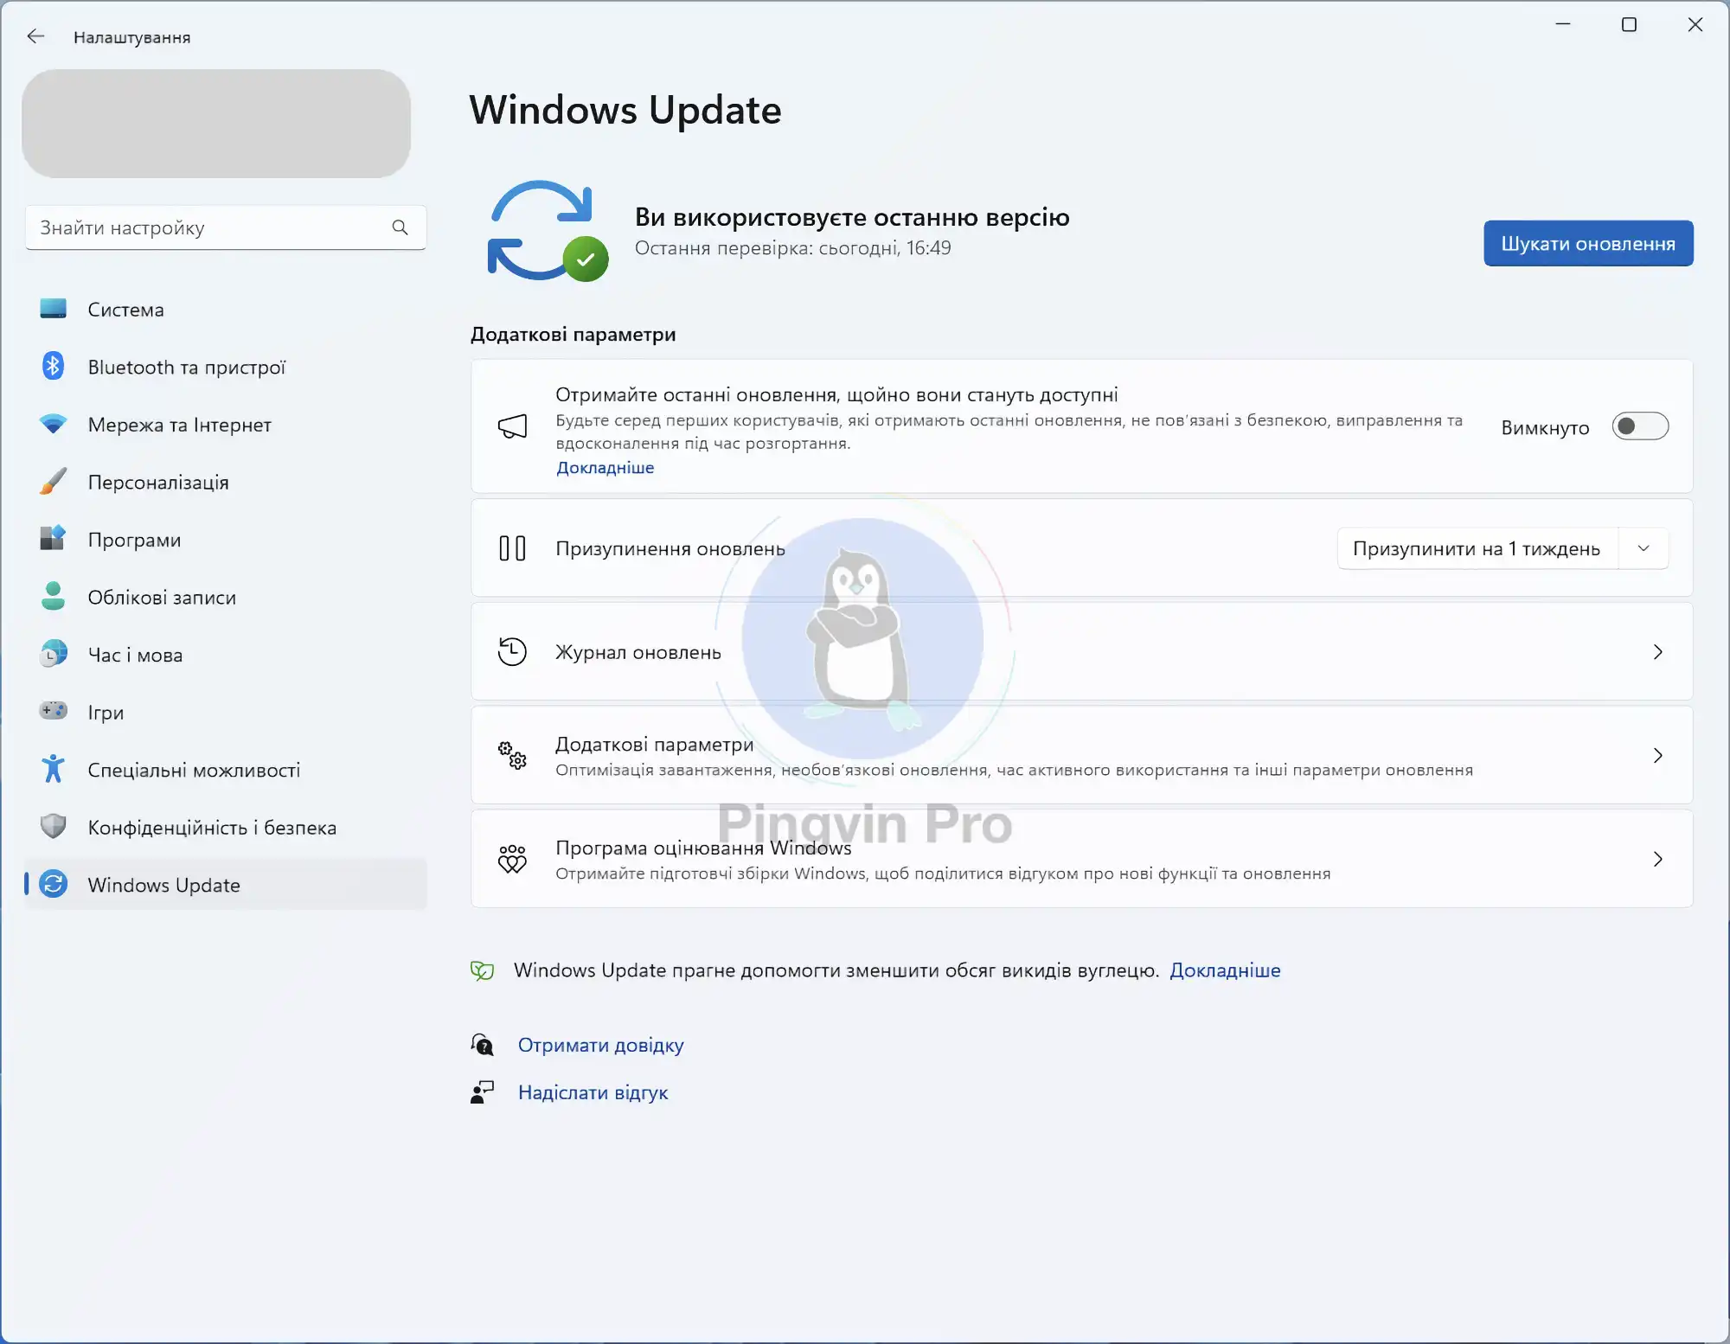Click the user profile card placeholder
The width and height of the screenshot is (1730, 1344).
(x=216, y=124)
